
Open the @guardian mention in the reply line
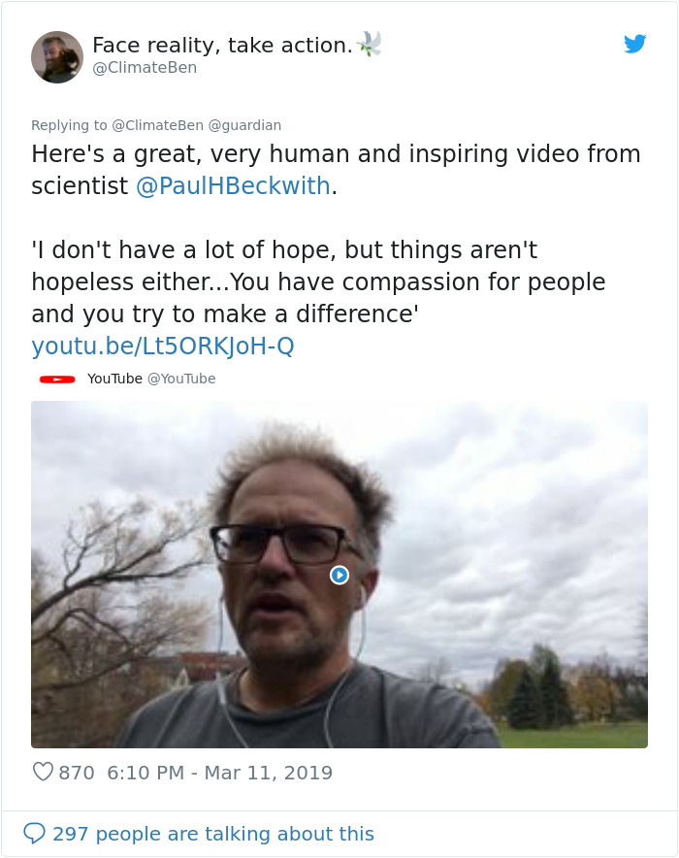tap(246, 125)
